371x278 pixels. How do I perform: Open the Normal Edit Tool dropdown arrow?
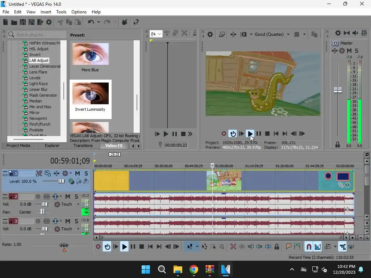point(197,247)
